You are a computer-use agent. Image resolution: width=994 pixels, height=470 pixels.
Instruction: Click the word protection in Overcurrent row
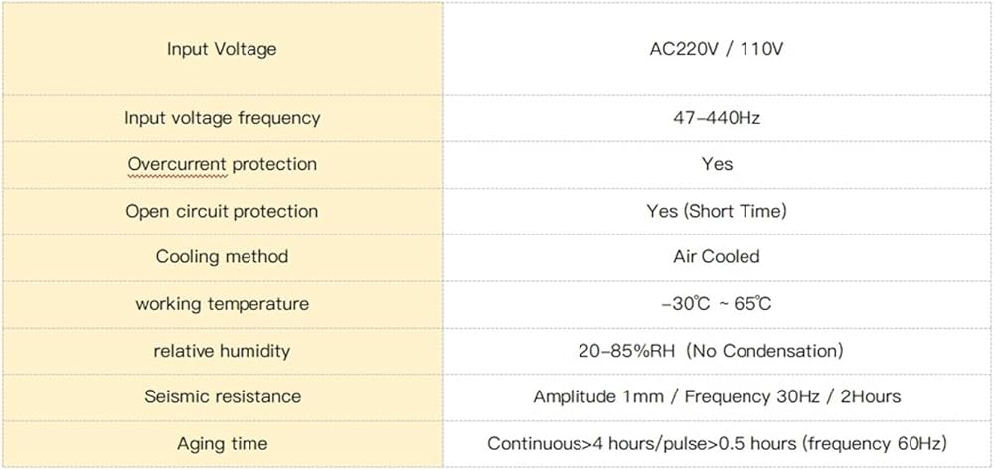pyautogui.click(x=274, y=164)
